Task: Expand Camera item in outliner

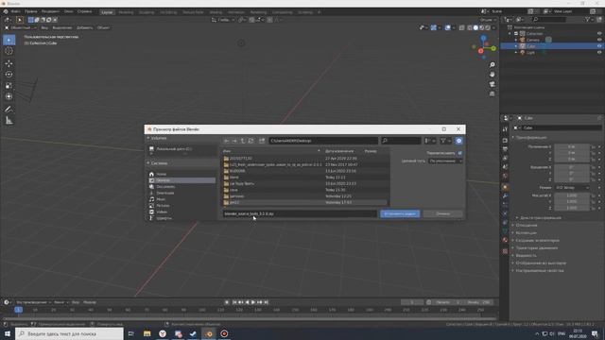Action: (516, 40)
